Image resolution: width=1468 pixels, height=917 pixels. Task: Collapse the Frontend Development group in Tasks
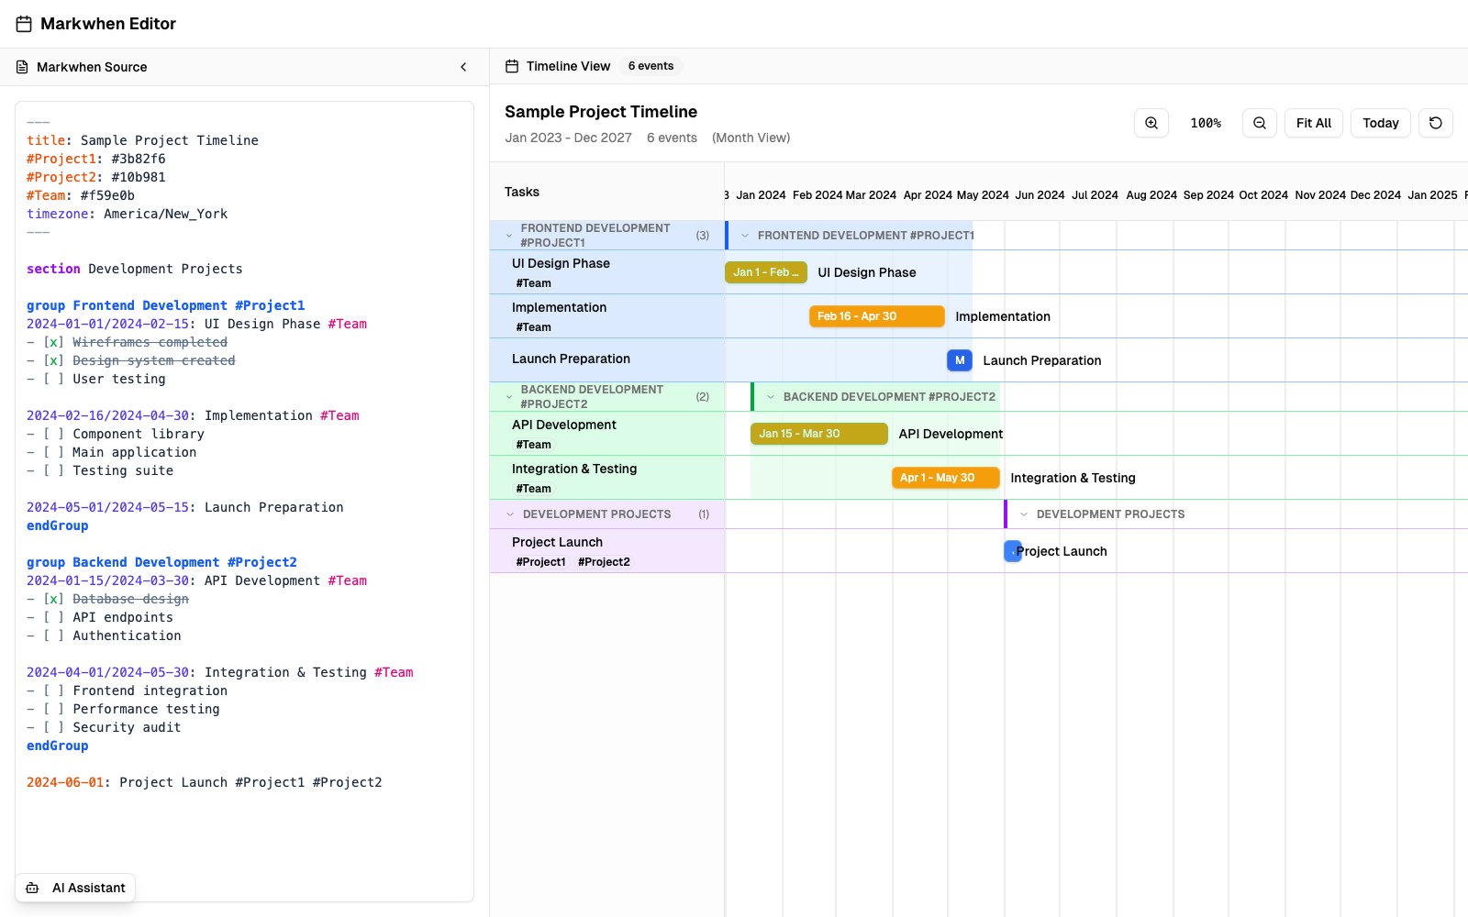[509, 236]
